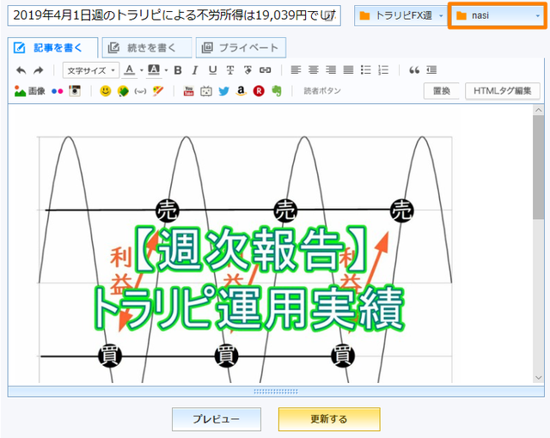Click the 置換 replace button

coord(442,91)
